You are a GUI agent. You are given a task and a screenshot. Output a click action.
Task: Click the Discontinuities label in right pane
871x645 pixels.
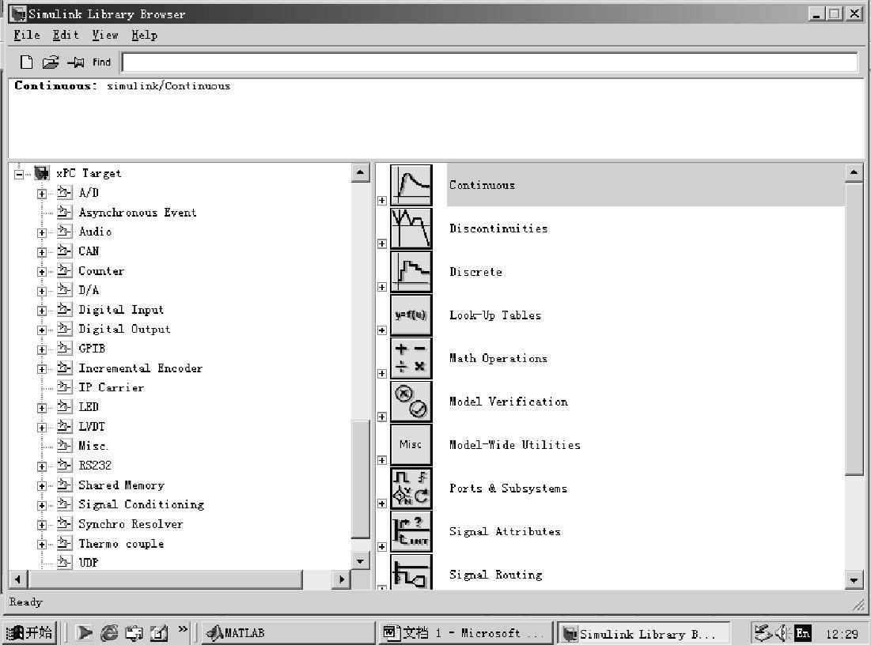(x=498, y=228)
